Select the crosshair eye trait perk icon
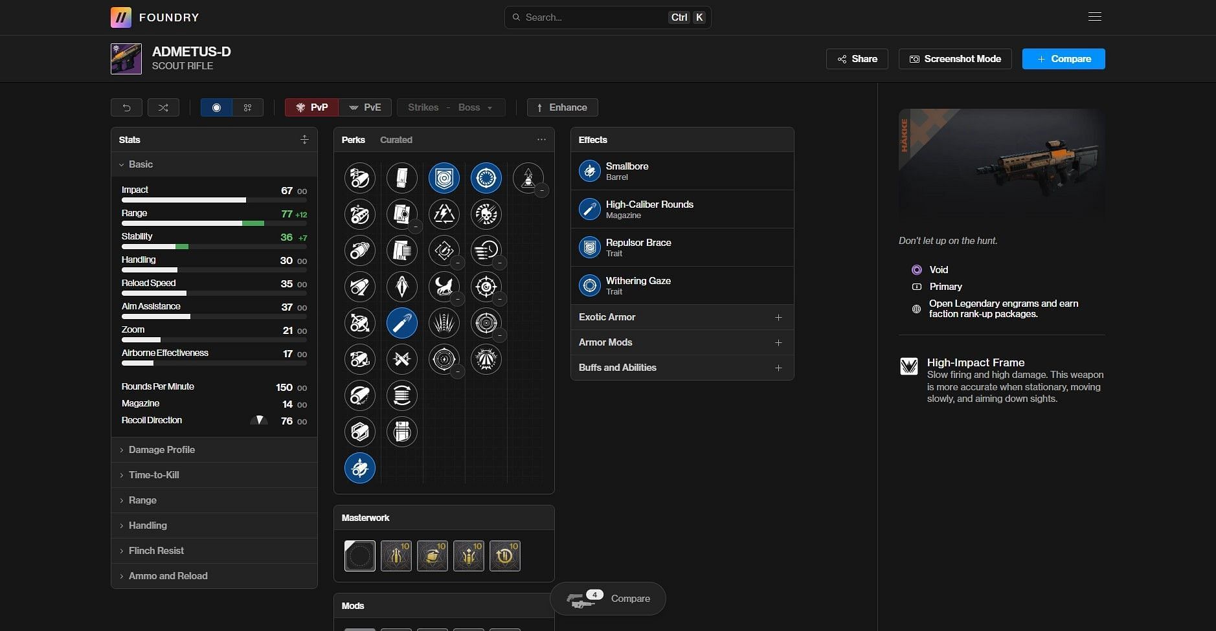The height and width of the screenshot is (631, 1216). [x=486, y=287]
